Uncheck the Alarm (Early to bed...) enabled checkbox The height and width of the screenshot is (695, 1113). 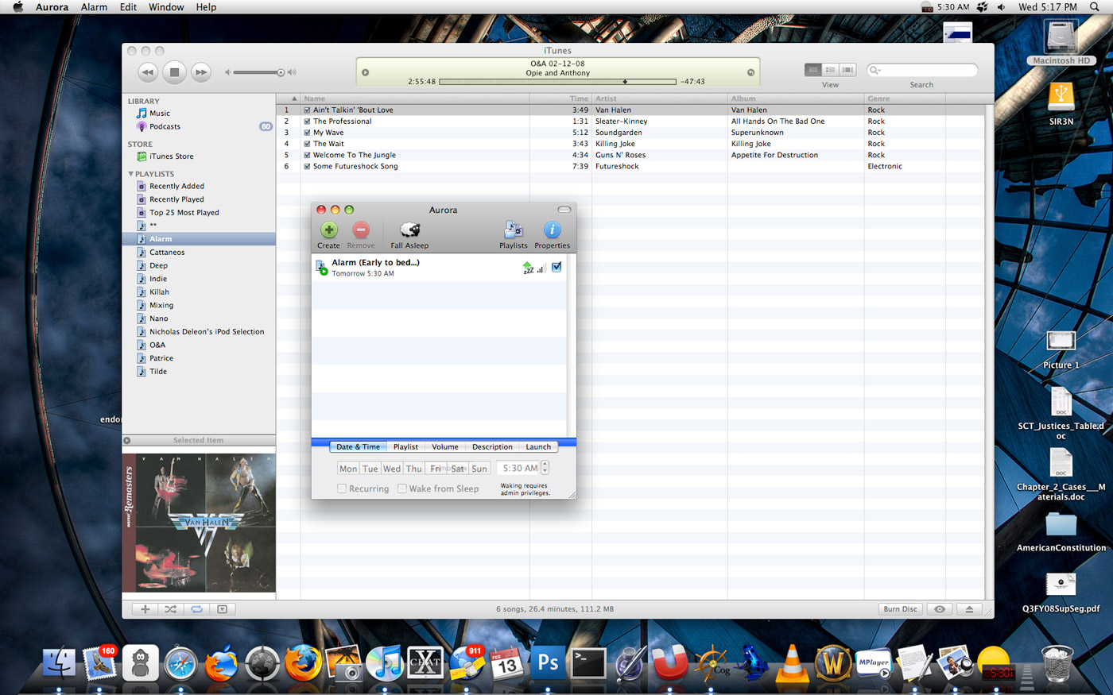point(556,268)
